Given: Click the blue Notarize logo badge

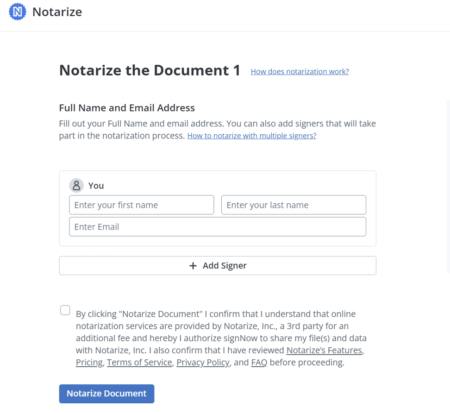Looking at the screenshot, I should pyautogui.click(x=18, y=12).
